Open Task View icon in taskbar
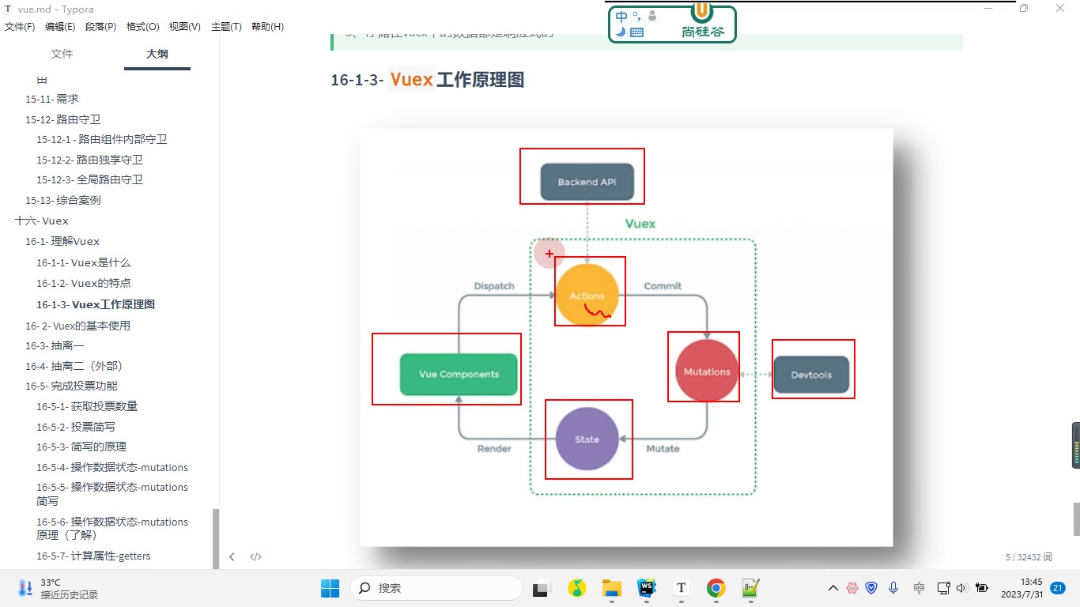This screenshot has height=607, width=1080. tap(541, 588)
